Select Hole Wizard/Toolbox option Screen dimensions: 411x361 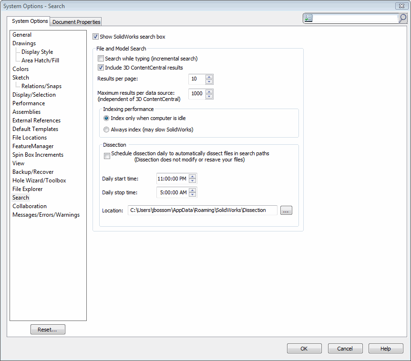tap(39, 180)
